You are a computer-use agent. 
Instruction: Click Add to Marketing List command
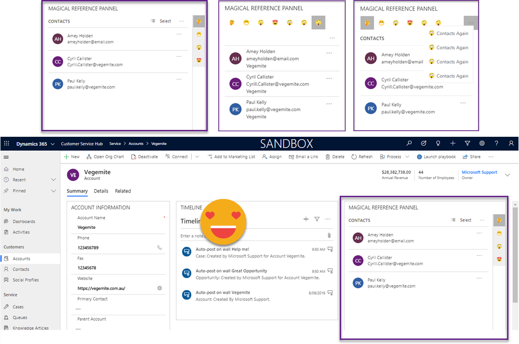(x=231, y=157)
